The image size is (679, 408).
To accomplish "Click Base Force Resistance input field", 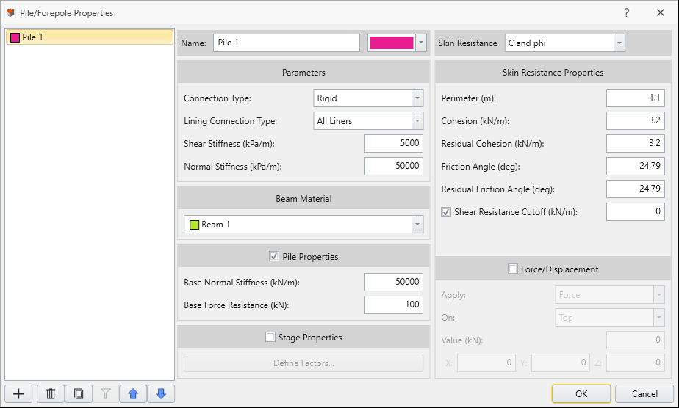I will point(394,305).
